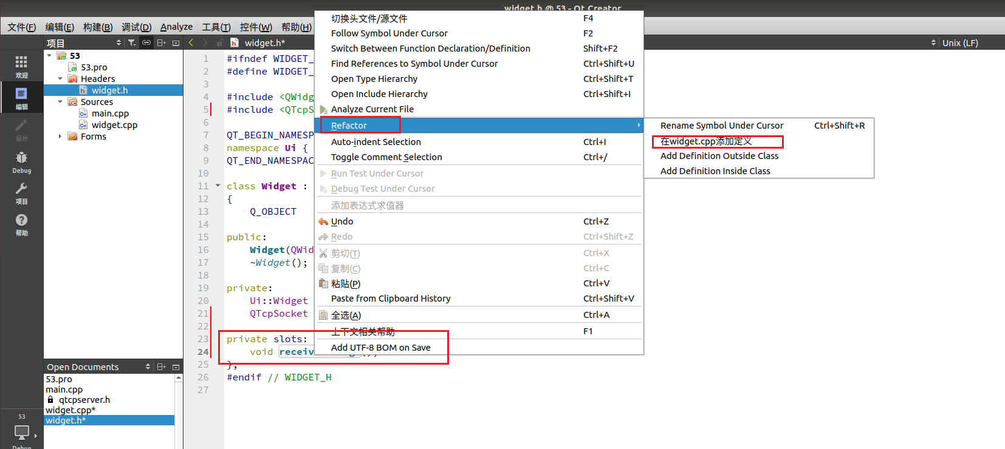Close the Open Documents panel

[176, 366]
